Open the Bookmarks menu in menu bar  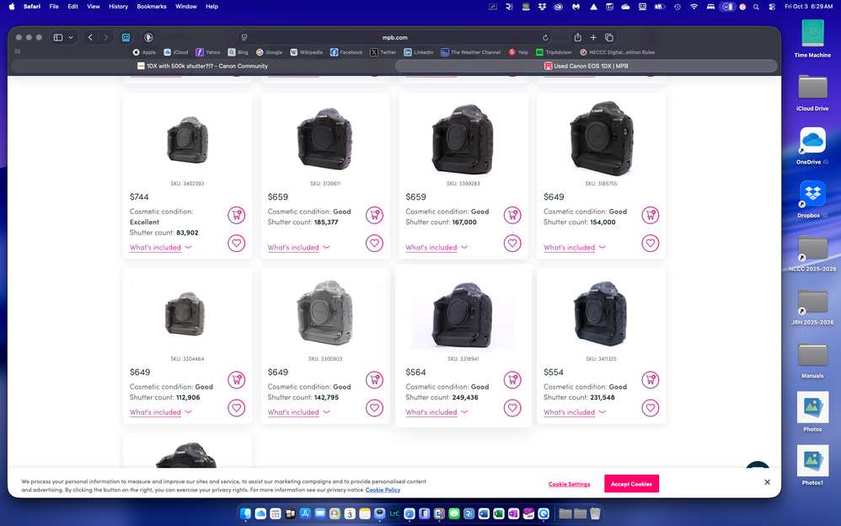152,6
